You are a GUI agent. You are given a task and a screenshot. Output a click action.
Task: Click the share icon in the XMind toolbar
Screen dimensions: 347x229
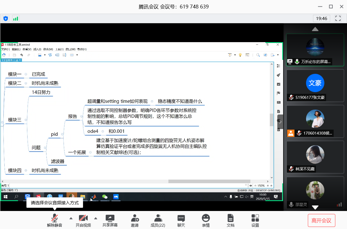(x=265, y=55)
